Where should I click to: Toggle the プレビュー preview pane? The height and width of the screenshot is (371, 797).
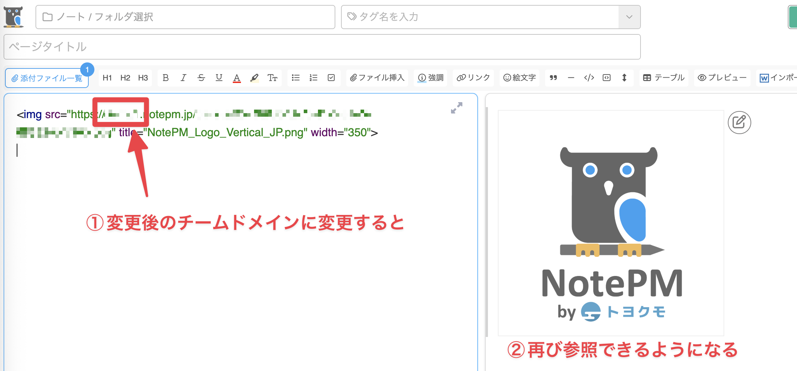[722, 78]
